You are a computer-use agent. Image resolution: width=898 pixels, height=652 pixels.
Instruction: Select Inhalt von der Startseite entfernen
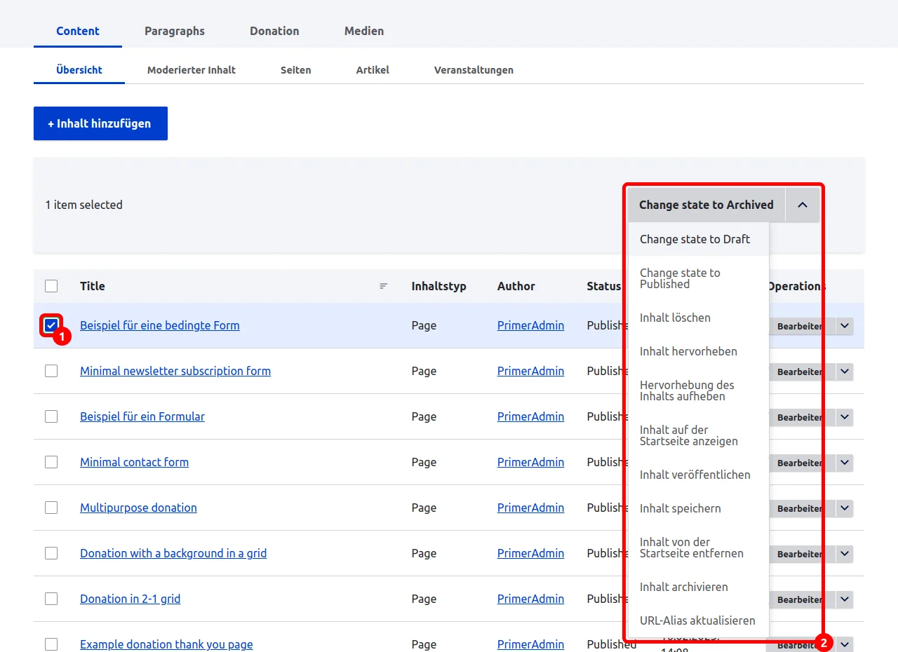699,548
